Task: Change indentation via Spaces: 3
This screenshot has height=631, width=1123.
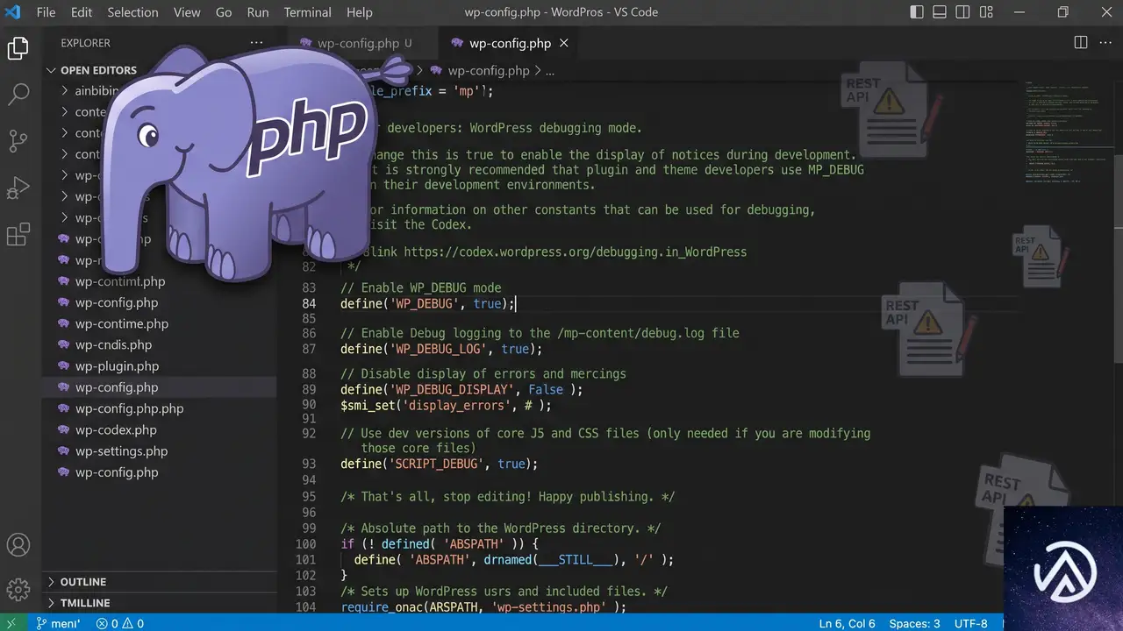Action: point(914,623)
